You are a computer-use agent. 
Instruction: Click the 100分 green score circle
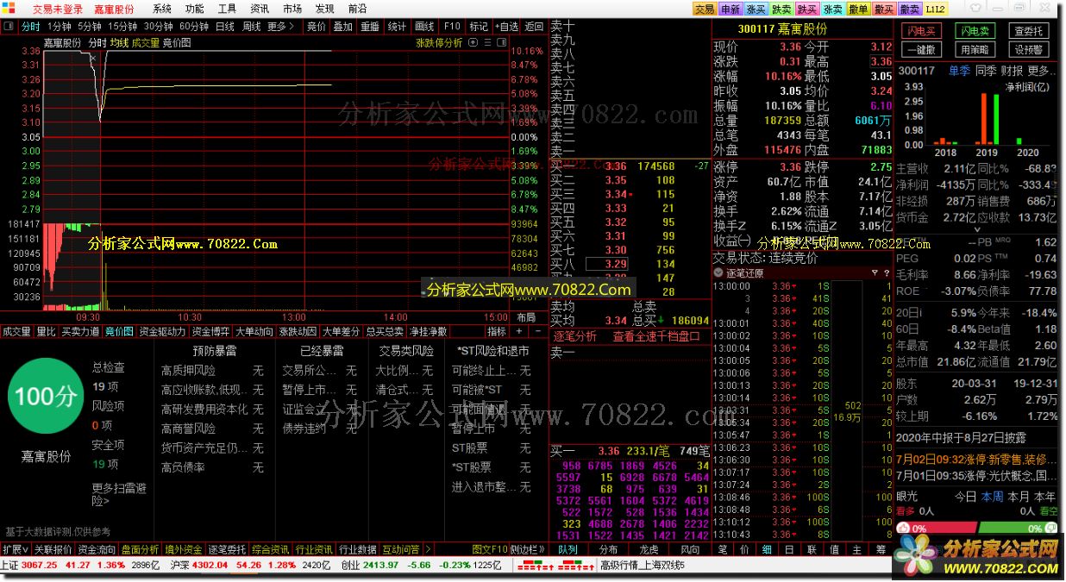45,397
